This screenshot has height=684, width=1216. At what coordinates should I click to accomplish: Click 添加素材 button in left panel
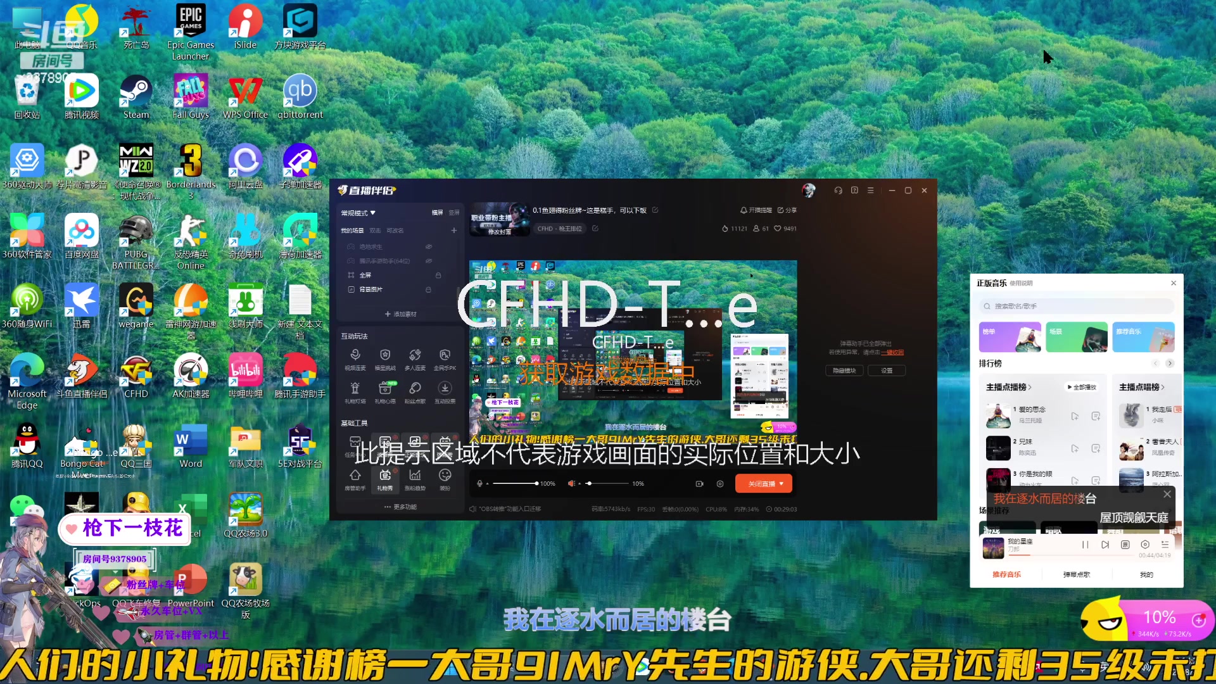click(402, 313)
